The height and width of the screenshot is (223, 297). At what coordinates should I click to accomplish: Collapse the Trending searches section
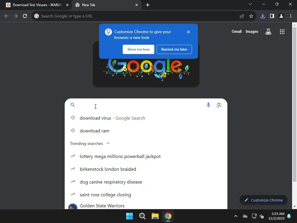tap(108, 143)
